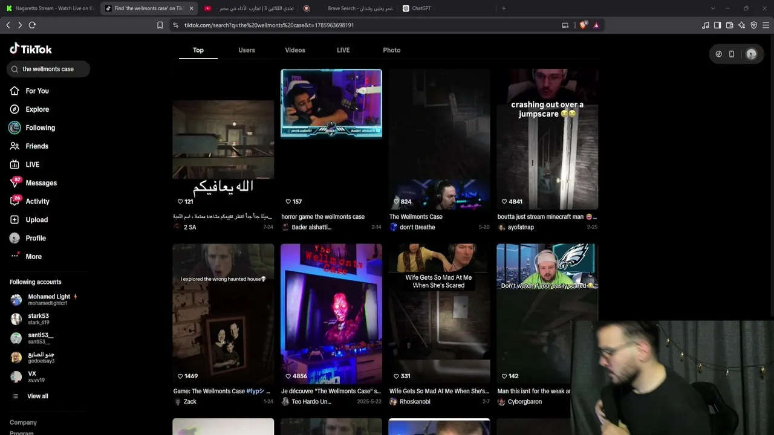
Task: Open the account avatar menu
Action: tap(751, 54)
